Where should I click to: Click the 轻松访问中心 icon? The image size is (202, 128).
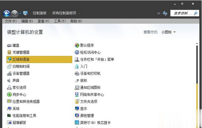pyautogui.click(x=77, y=52)
